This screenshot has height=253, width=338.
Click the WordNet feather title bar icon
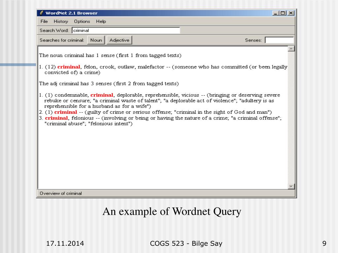click(x=41, y=13)
